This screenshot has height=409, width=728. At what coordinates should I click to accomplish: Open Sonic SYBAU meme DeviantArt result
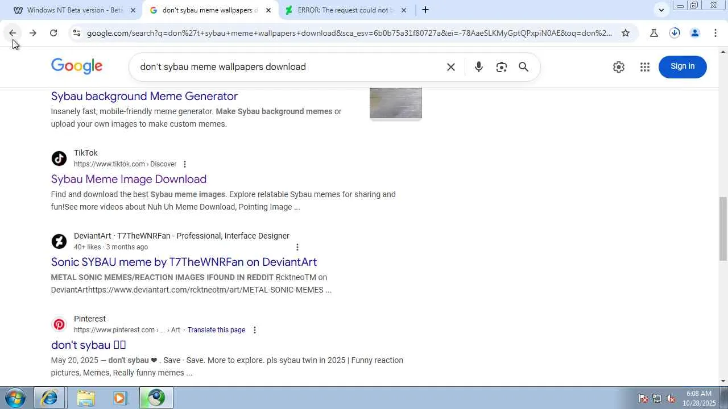pyautogui.click(x=184, y=262)
